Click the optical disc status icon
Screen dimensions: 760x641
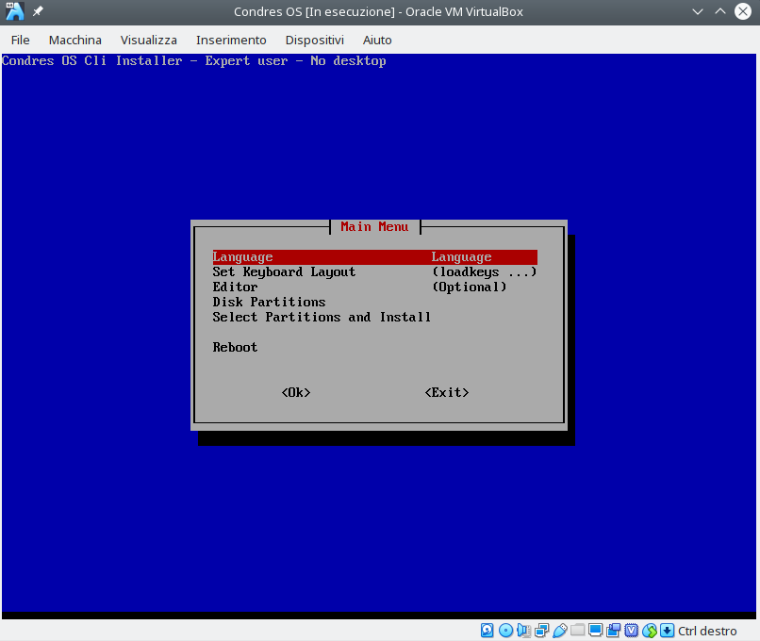(x=505, y=631)
